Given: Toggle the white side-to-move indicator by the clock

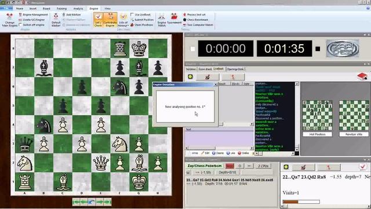Looking at the screenshot, I should tap(192, 49).
